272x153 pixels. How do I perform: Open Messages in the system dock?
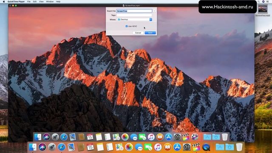[139, 147]
